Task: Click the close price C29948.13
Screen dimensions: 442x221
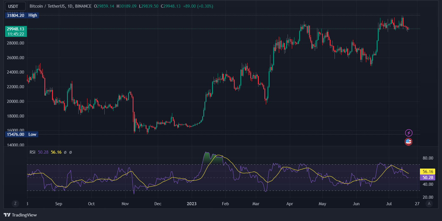Action: pyautogui.click(x=171, y=6)
